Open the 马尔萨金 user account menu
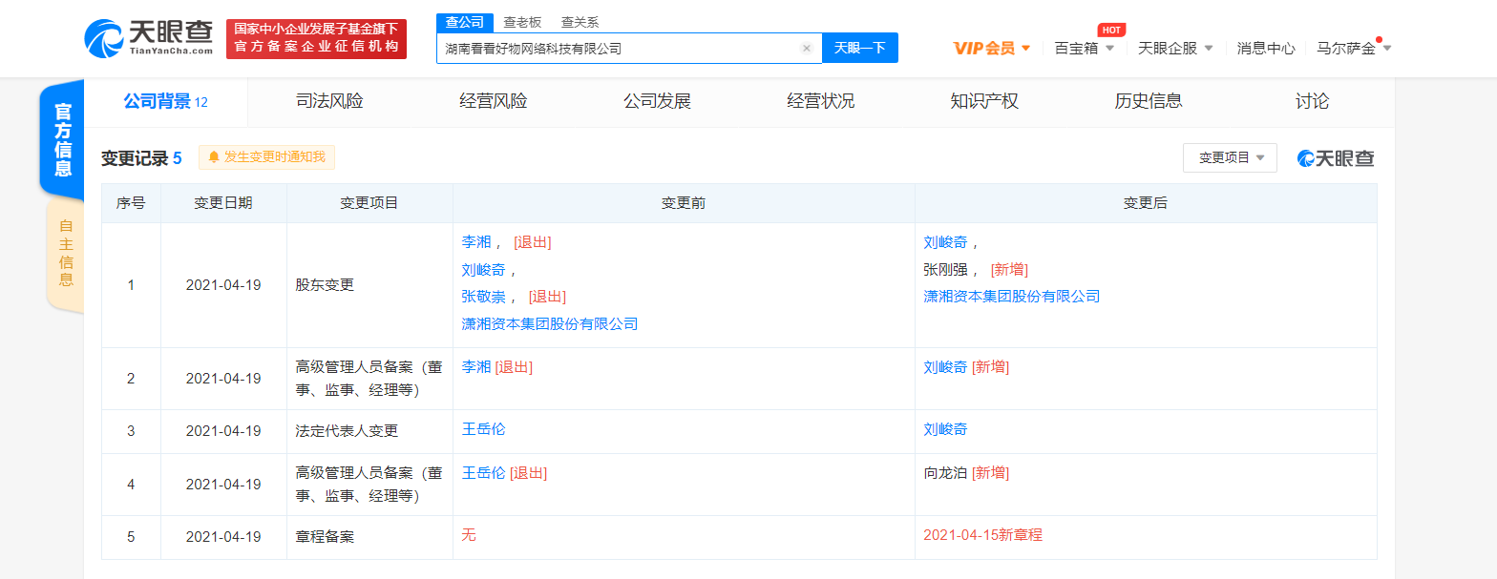 (1353, 48)
